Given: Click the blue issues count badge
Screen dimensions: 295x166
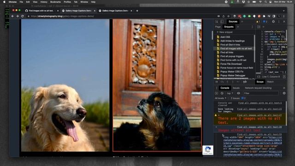Looking at the screenshot, I should click(265, 22).
